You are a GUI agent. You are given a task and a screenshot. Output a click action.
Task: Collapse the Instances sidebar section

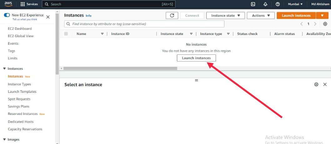coord(4,69)
